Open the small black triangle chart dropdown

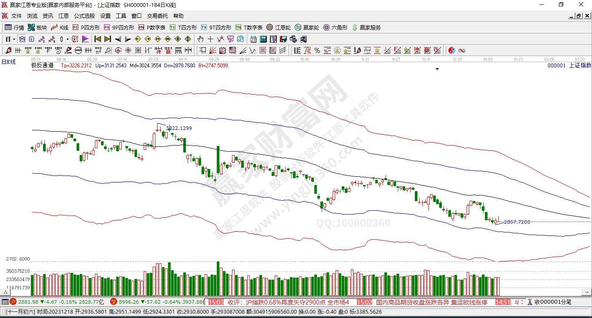tap(437, 69)
